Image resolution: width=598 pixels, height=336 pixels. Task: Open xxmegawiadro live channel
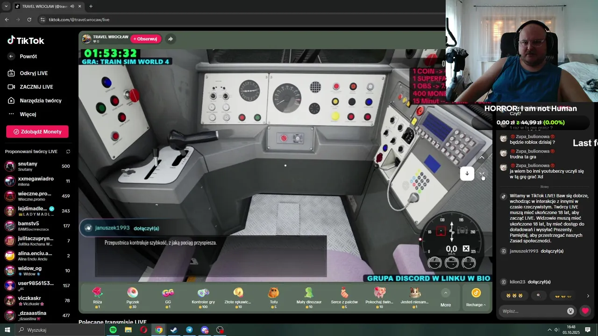pyautogui.click(x=37, y=181)
